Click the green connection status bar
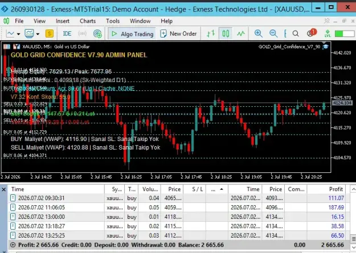This screenshot has height=253, width=356. [344, 34]
